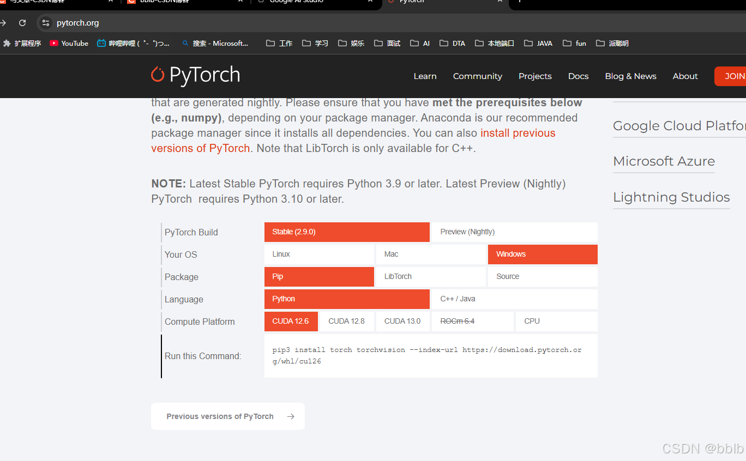Select the Stable (2.9.0) build
The width and height of the screenshot is (746, 461).
pos(347,232)
